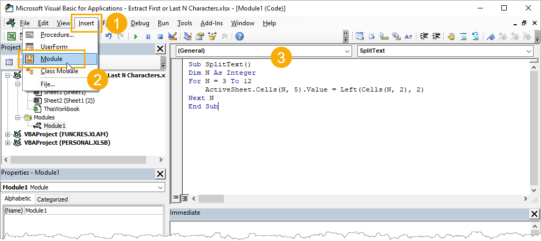
Task: Click the Comment Block icon
Action: 464,36
